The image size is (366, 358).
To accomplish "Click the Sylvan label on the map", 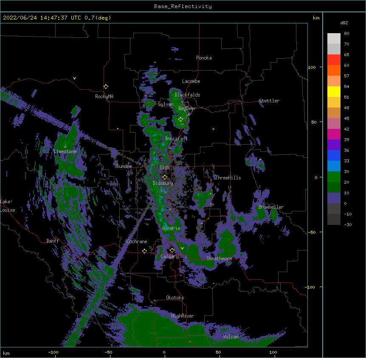I will point(166,104).
